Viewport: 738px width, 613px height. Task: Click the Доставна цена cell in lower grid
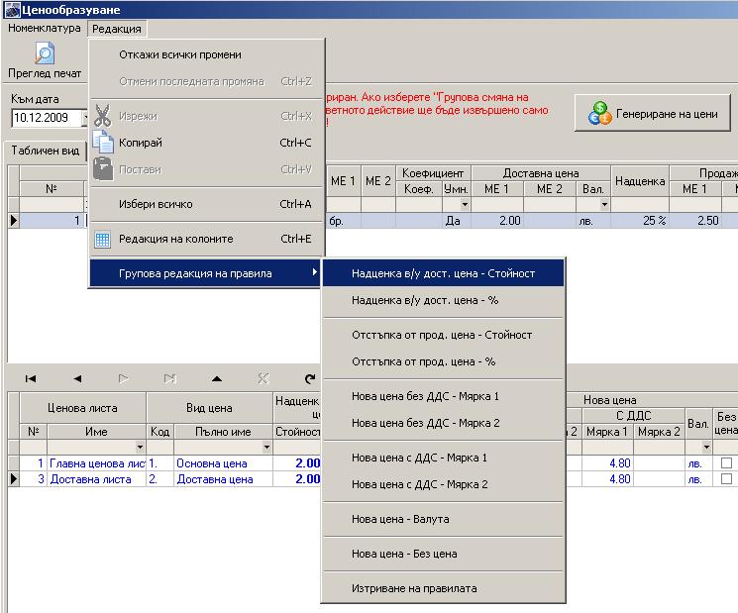click(223, 479)
